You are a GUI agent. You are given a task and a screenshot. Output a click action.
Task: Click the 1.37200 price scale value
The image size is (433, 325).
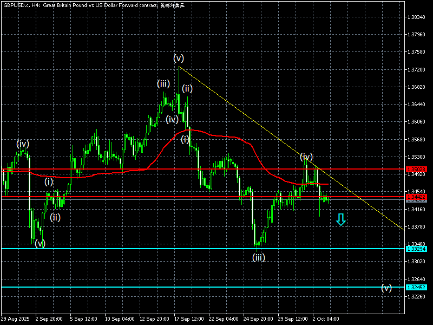[416, 70]
